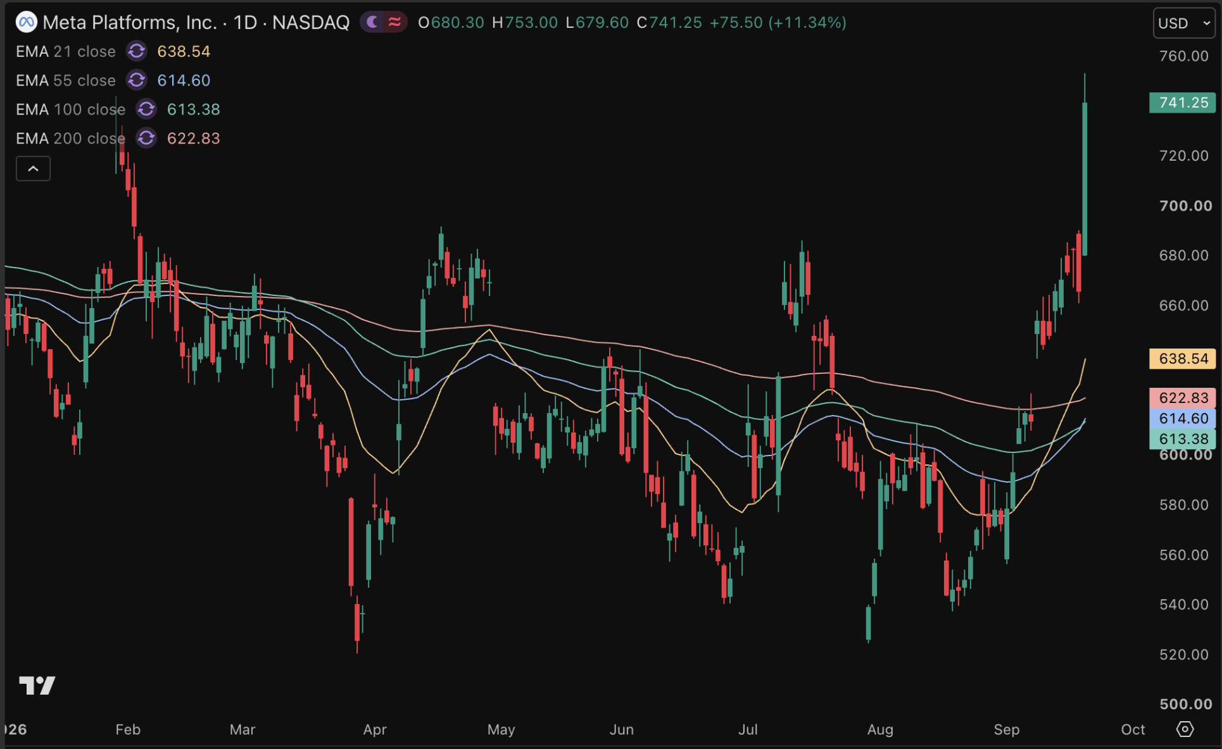The height and width of the screenshot is (749, 1222).
Task: Click the refresh icon beside EMA 55 close
Action: pos(136,80)
